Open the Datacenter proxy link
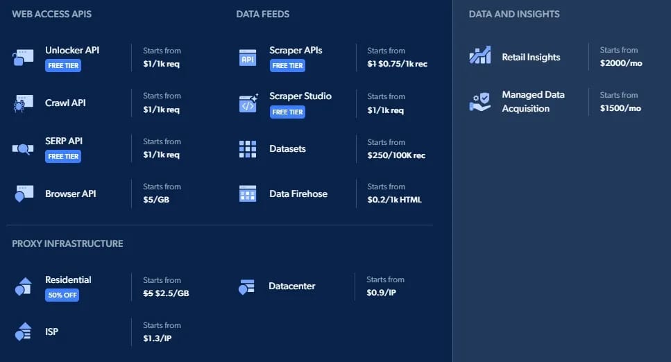This screenshot has height=362, width=671. [292, 286]
